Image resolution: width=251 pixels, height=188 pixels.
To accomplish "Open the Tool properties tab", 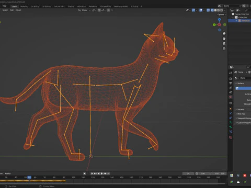I will pos(231,73).
